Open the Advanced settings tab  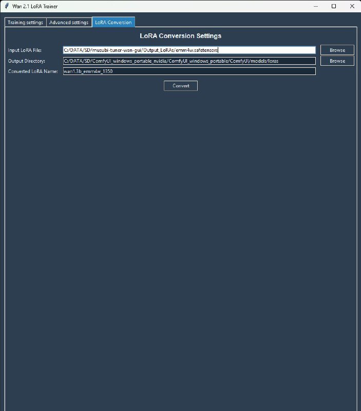pyautogui.click(x=69, y=22)
